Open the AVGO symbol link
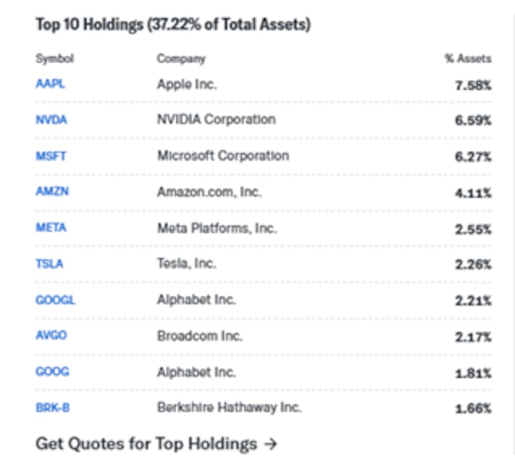This screenshot has height=462, width=515. click(x=51, y=336)
